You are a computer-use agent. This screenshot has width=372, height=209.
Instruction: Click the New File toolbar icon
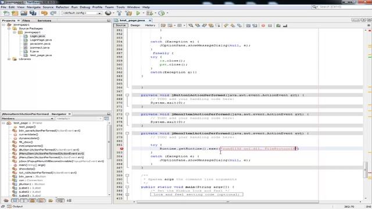[6, 13]
